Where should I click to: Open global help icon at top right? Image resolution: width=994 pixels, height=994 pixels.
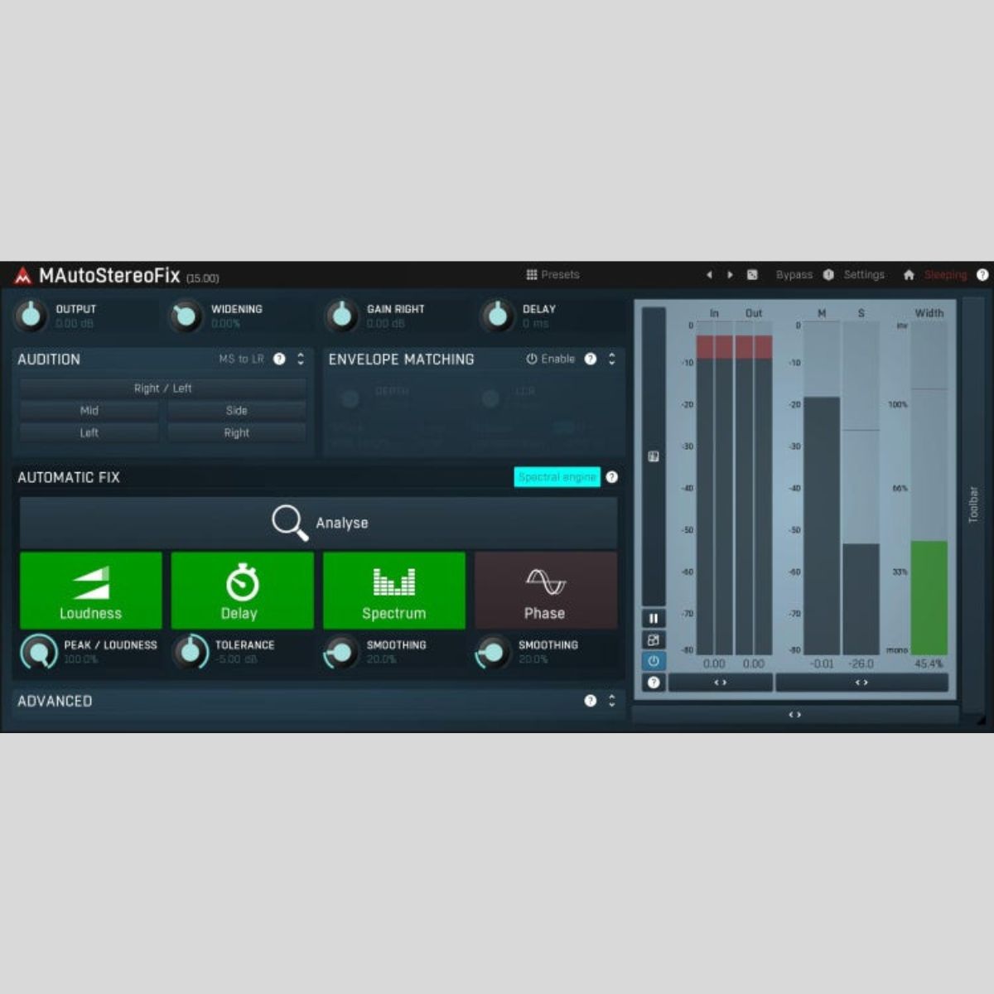(x=982, y=275)
